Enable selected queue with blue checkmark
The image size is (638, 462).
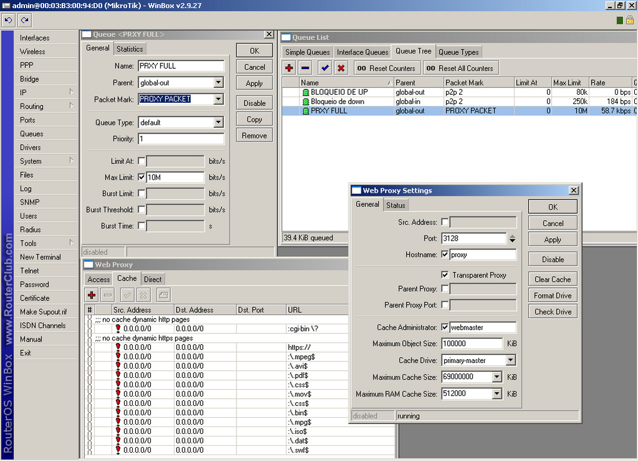[325, 68]
